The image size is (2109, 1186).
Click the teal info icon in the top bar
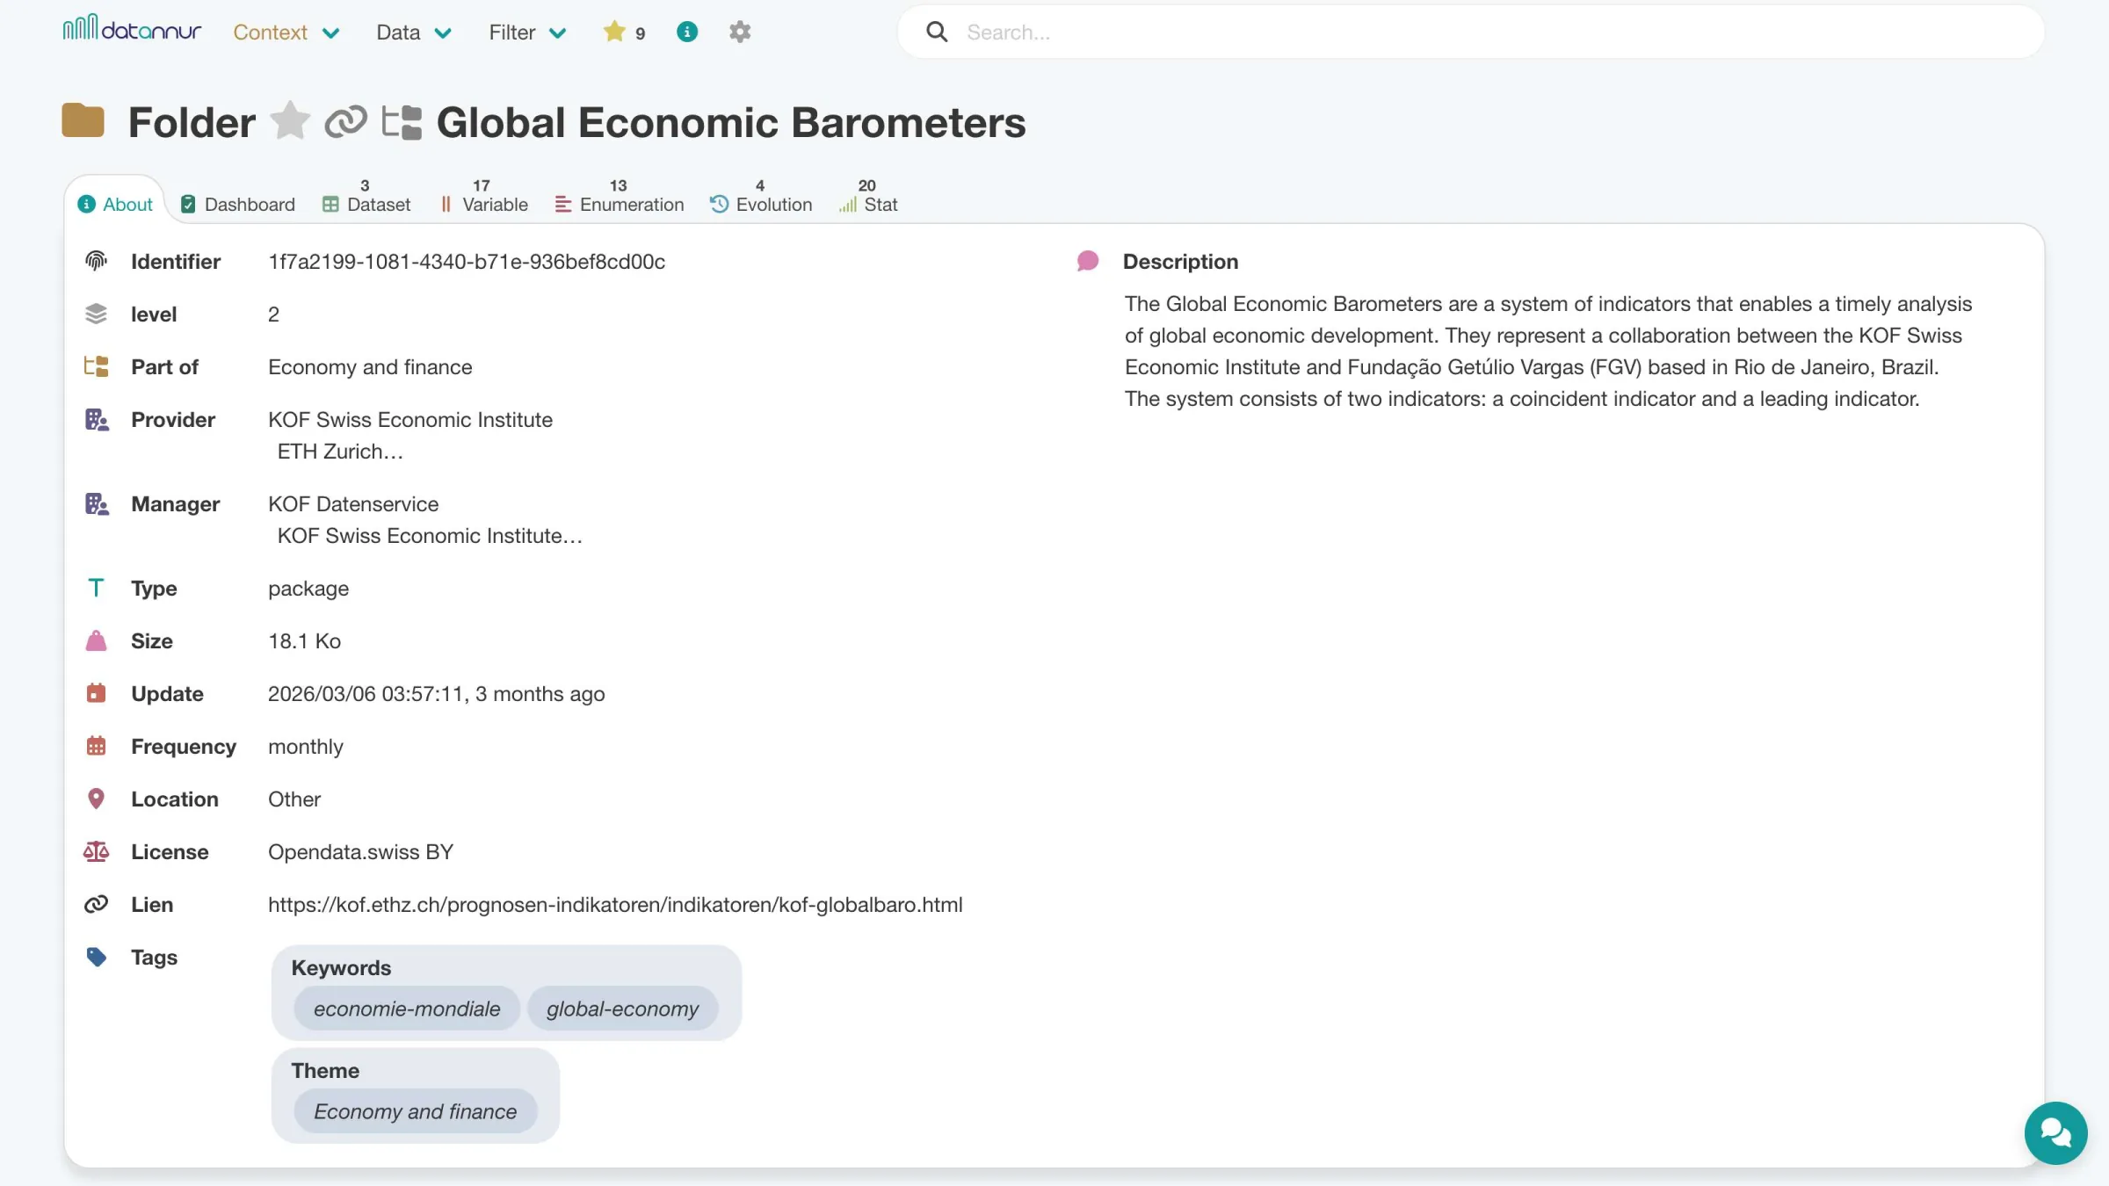[x=687, y=32]
